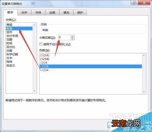Select 会计专用 category
Image resolution: width=152 pixels, height=132 pixels.
(19, 36)
